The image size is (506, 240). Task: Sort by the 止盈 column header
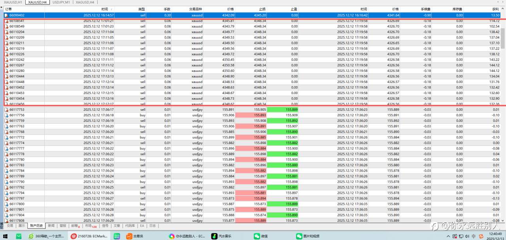[x=294, y=9]
